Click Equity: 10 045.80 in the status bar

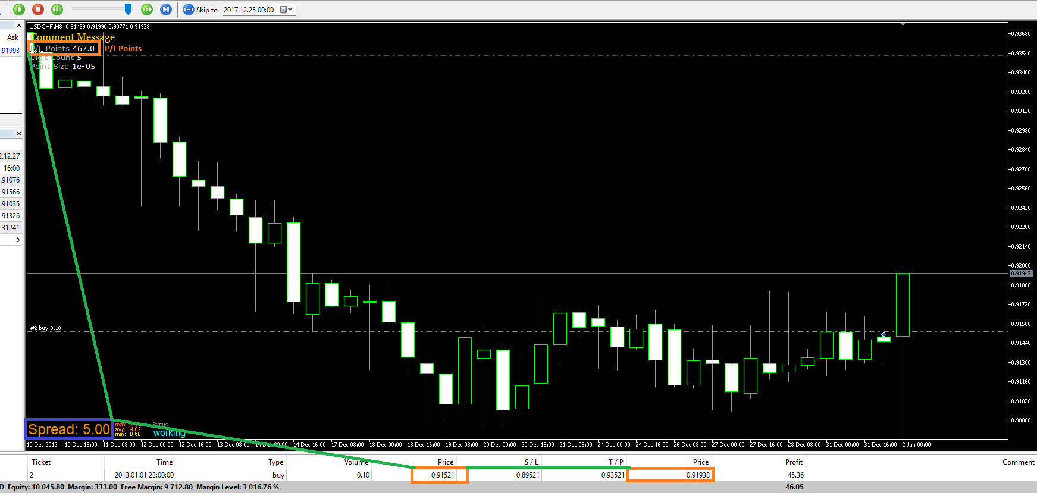[36, 487]
